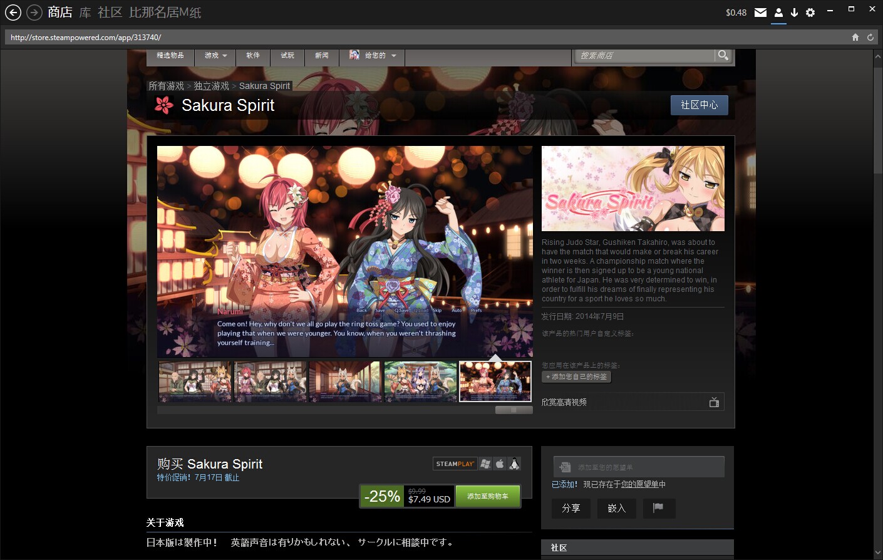Select the second screenshot thumbnail
883x560 pixels.
pos(270,381)
